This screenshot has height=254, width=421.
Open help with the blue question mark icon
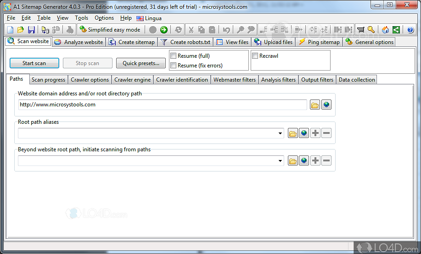tap(410, 30)
